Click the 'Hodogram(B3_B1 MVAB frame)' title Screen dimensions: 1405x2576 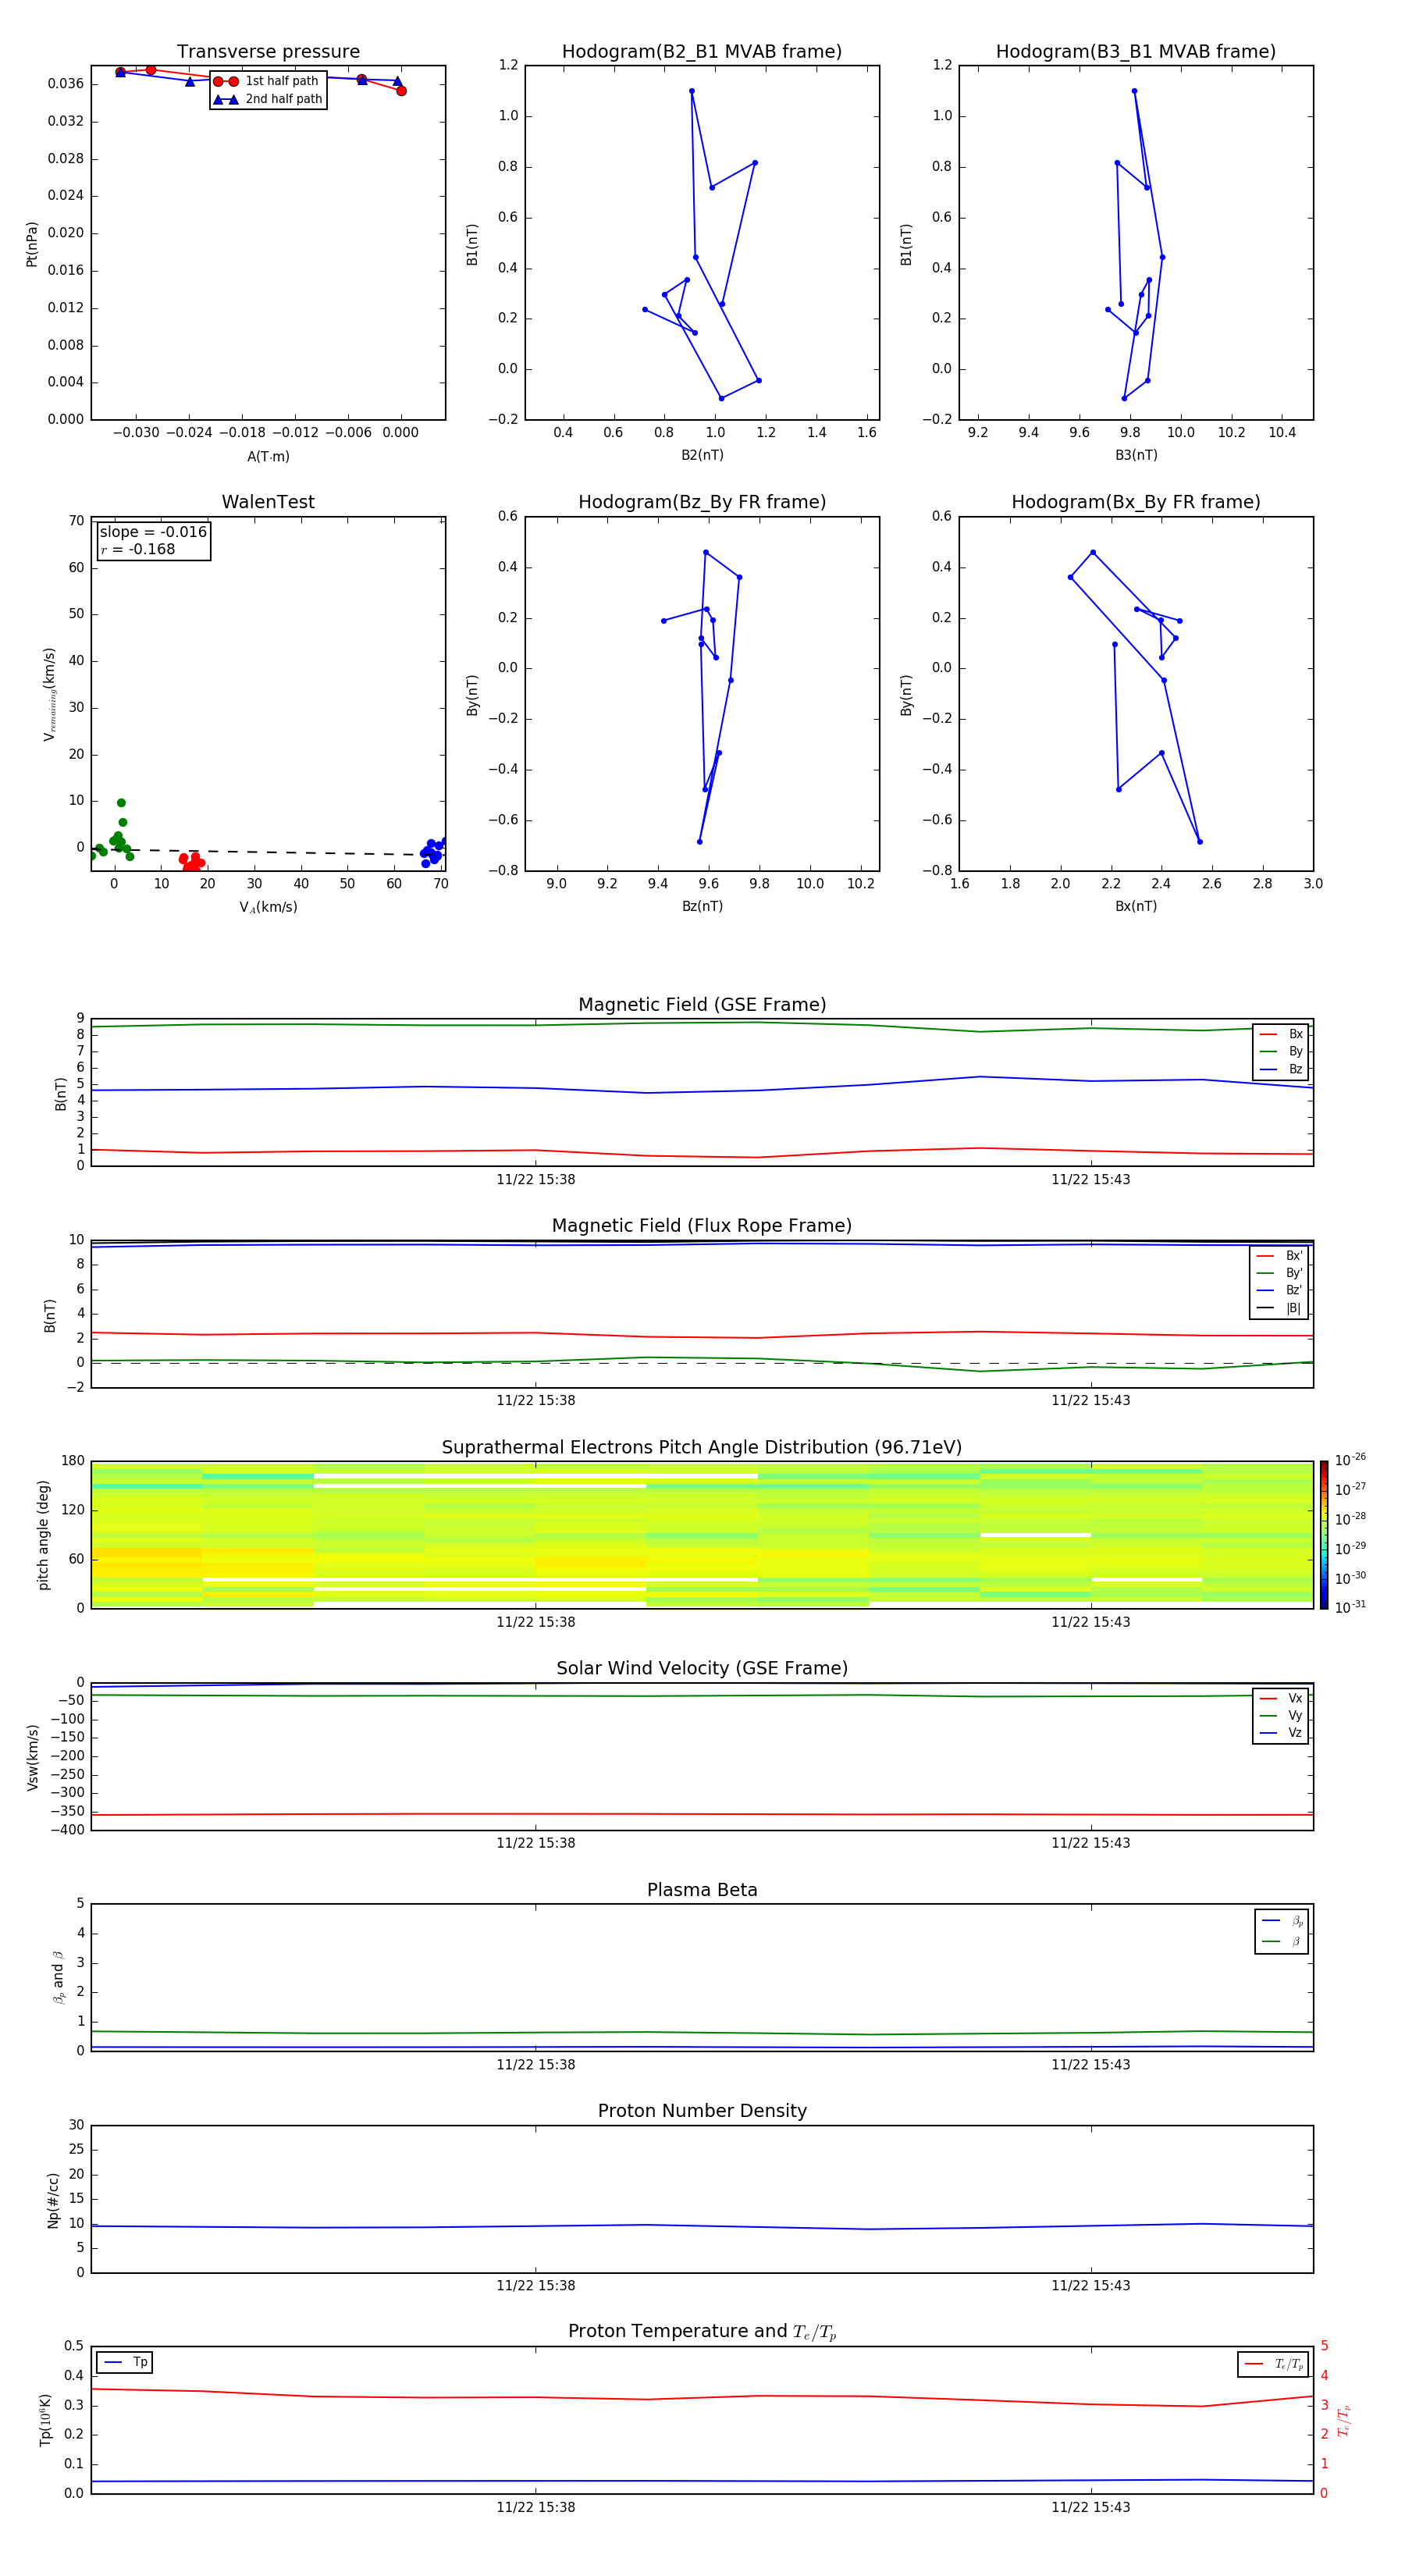1136,52
